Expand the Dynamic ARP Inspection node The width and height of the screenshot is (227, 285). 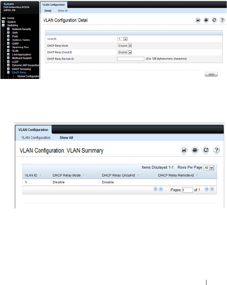coord(8,65)
